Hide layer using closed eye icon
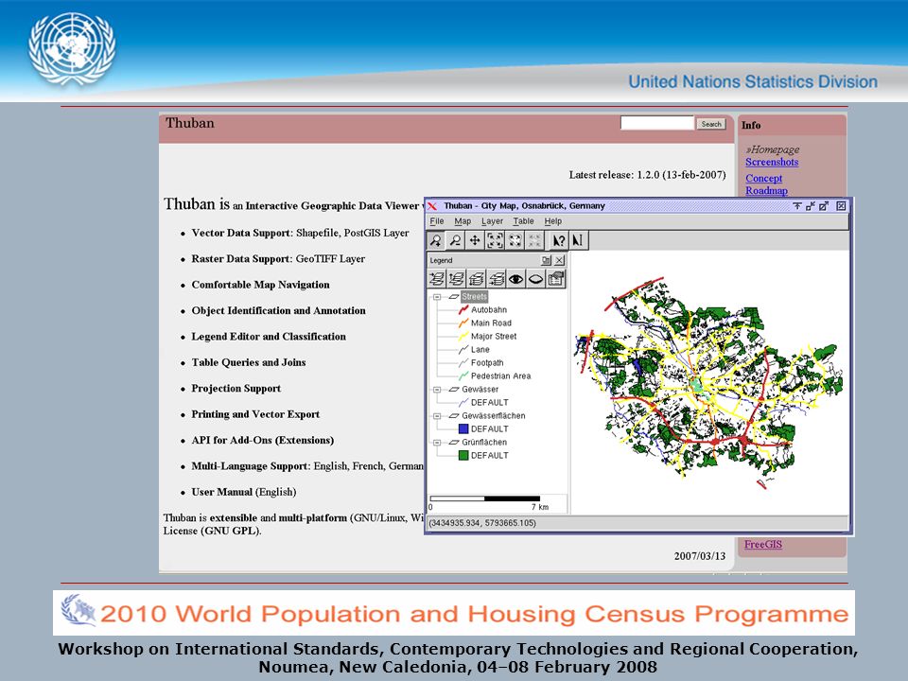 pyautogui.click(x=535, y=279)
